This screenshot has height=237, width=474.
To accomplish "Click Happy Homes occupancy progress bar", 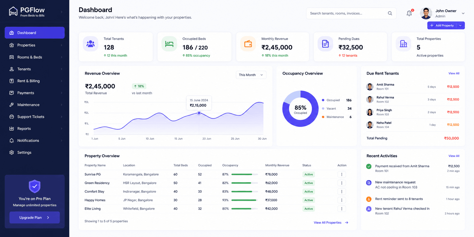I will click(x=244, y=200).
